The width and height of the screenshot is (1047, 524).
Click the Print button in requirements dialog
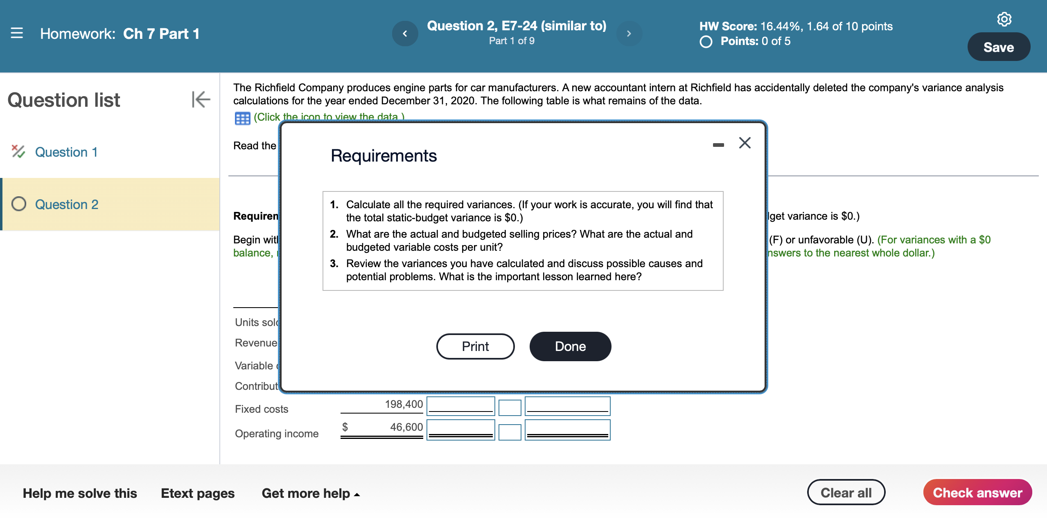coord(475,346)
